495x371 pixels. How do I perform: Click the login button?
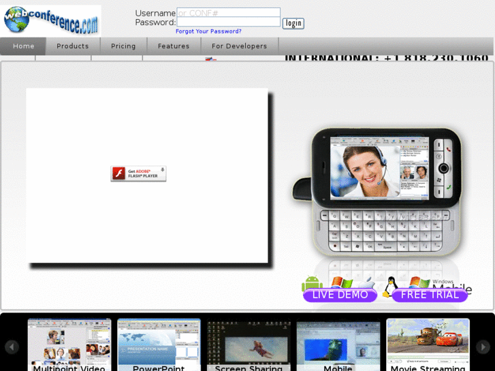tap(293, 23)
